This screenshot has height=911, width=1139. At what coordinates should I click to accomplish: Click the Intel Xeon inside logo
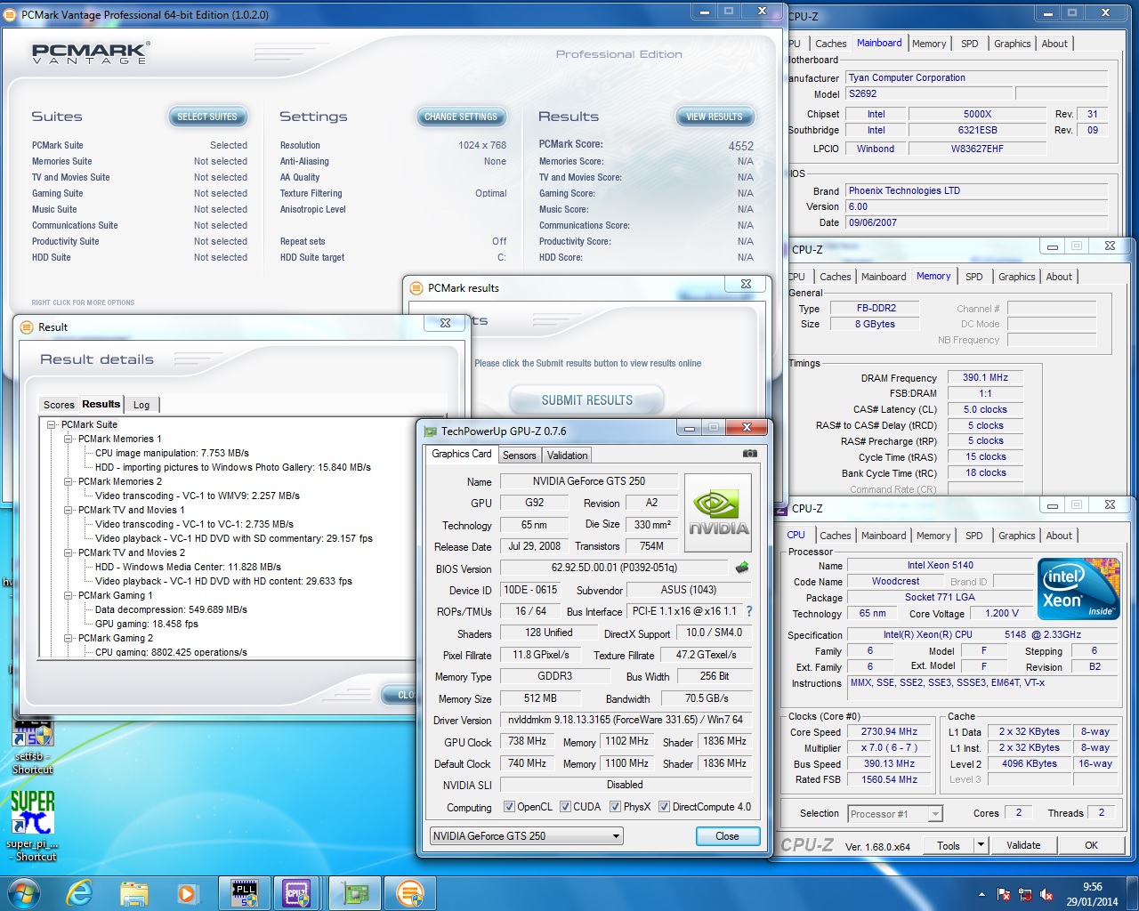point(1078,589)
